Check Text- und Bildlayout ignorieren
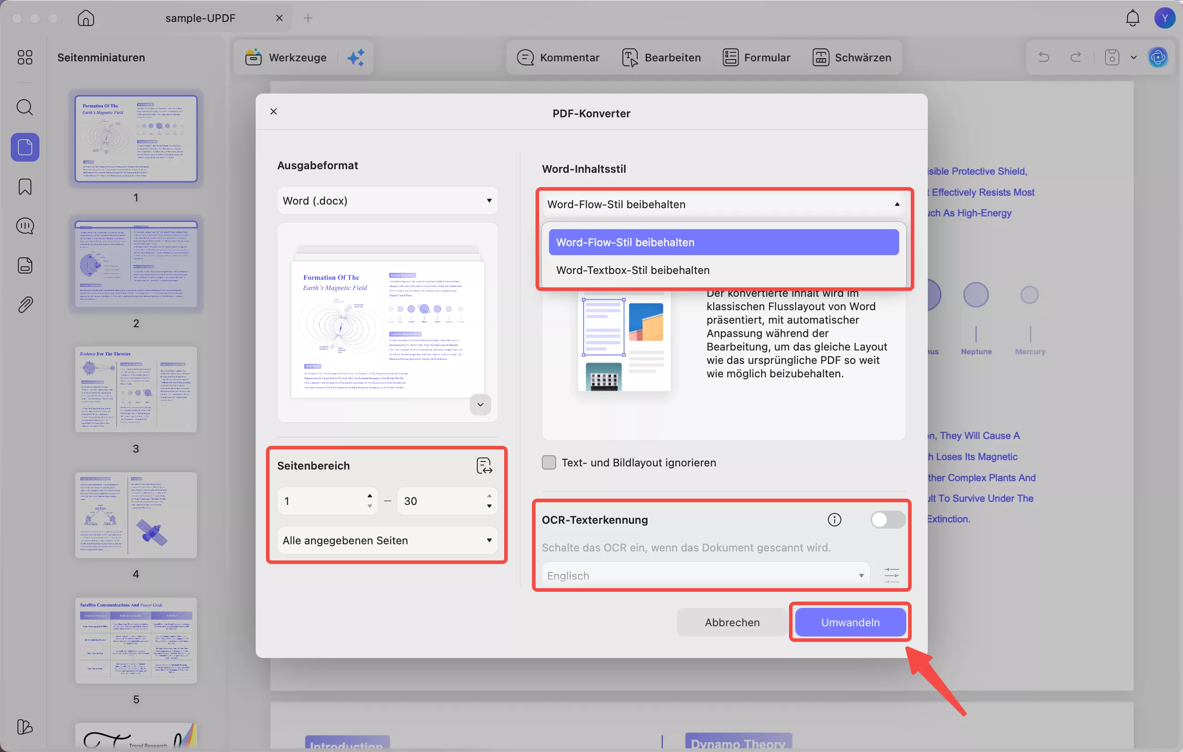The image size is (1183, 752). (549, 462)
